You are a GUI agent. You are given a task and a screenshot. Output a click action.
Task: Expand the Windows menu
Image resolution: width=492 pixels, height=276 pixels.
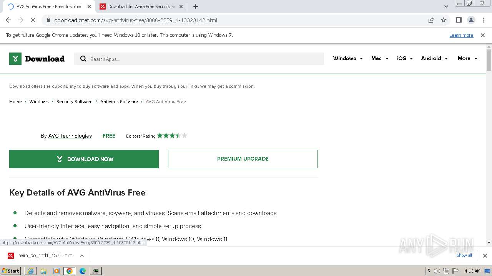(x=348, y=58)
